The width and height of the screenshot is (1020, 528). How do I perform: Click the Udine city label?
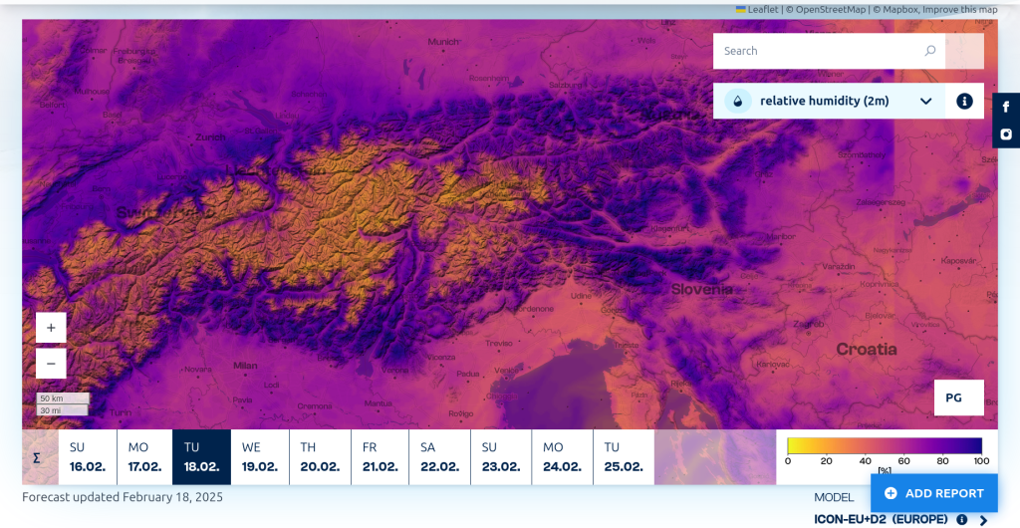[581, 296]
